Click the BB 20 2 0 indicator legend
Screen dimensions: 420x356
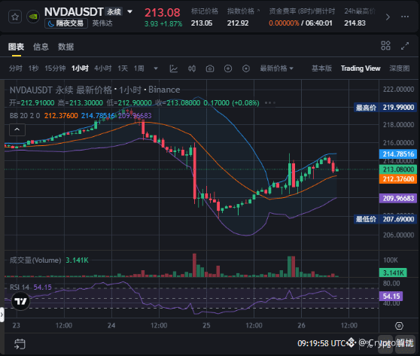pyautogui.click(x=25, y=116)
